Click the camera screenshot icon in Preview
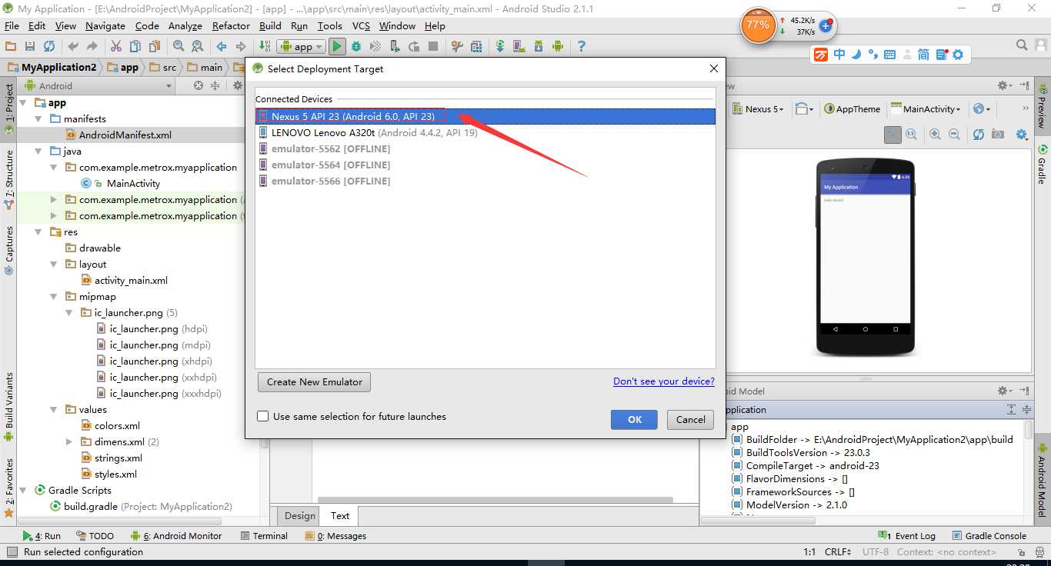 click(x=998, y=135)
